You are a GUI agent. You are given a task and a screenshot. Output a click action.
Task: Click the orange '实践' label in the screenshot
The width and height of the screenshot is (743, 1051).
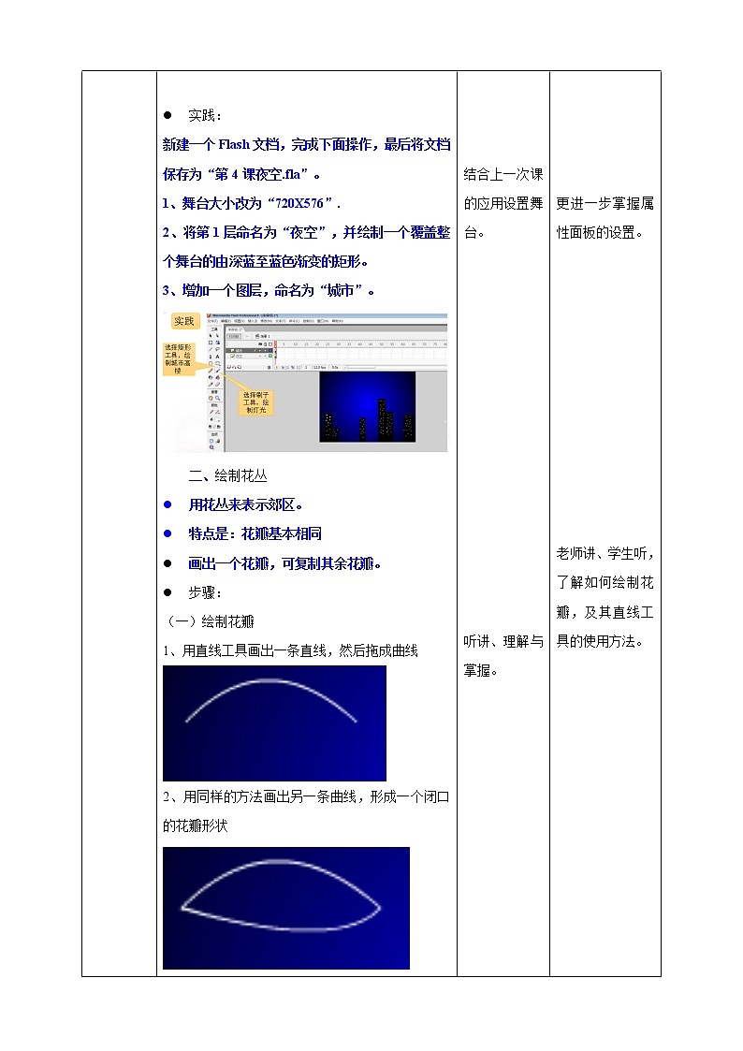coord(183,321)
